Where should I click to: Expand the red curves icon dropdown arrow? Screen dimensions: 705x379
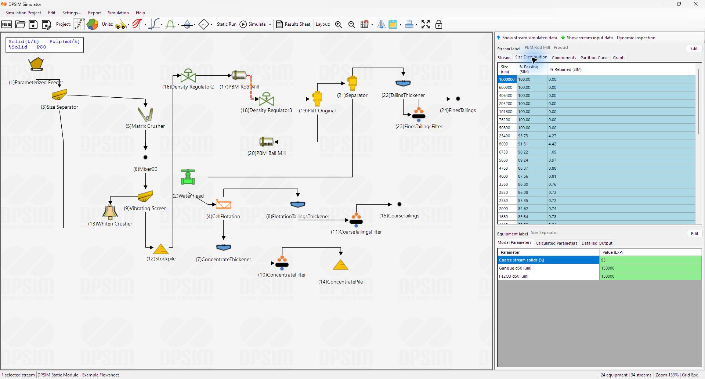click(145, 25)
